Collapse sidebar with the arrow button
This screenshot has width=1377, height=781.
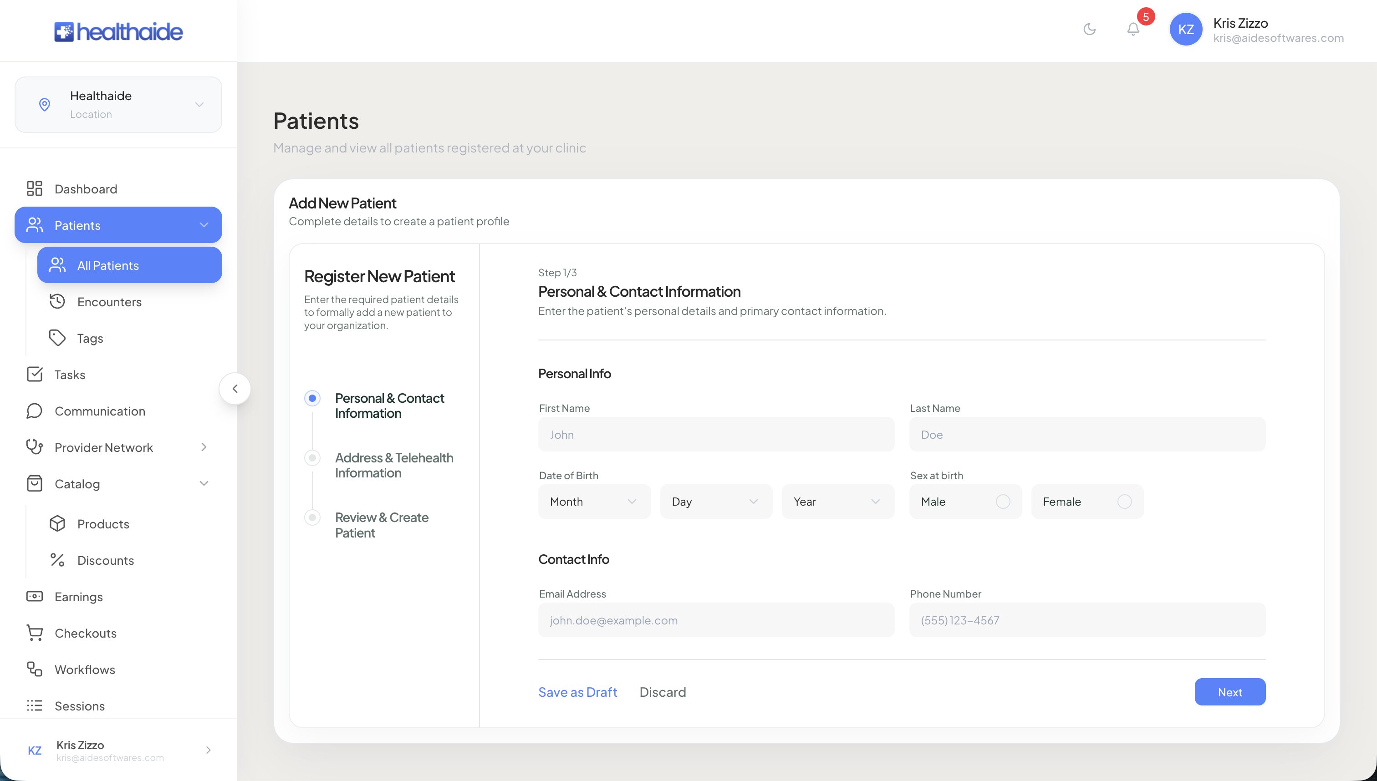pos(235,388)
